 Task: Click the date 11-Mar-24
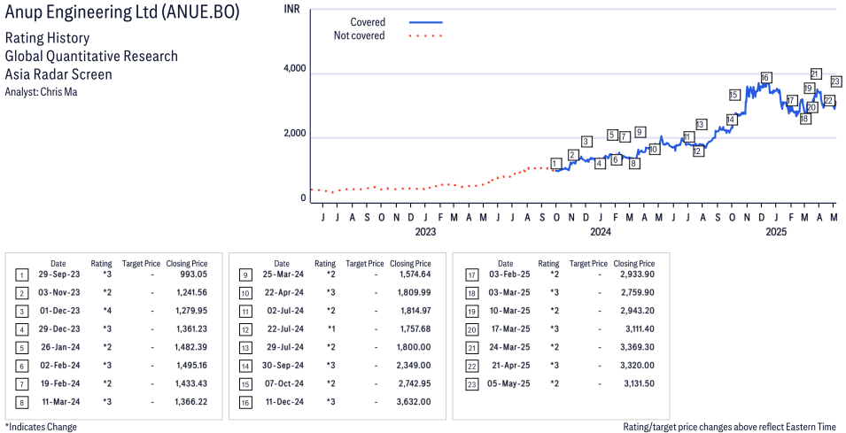point(61,402)
